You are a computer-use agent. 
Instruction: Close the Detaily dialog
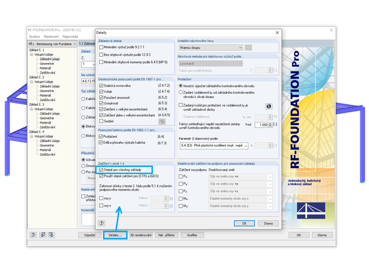tap(277, 32)
